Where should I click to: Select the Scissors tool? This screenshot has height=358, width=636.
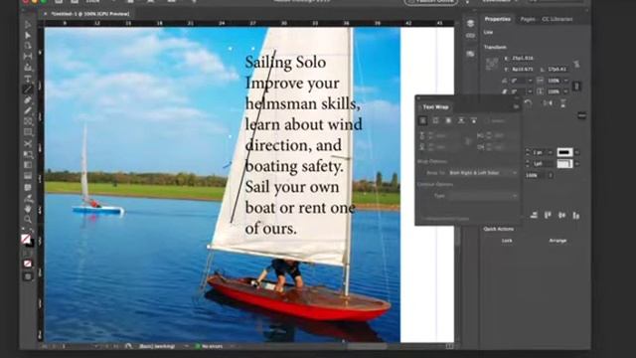click(28, 143)
